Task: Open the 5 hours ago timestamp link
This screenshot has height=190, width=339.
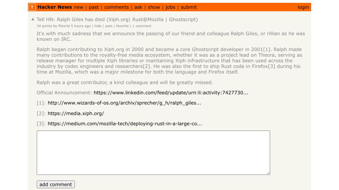Action: [81, 26]
